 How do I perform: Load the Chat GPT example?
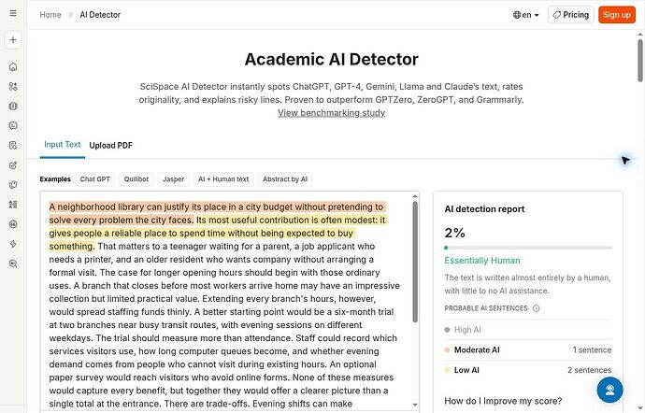[x=95, y=179]
